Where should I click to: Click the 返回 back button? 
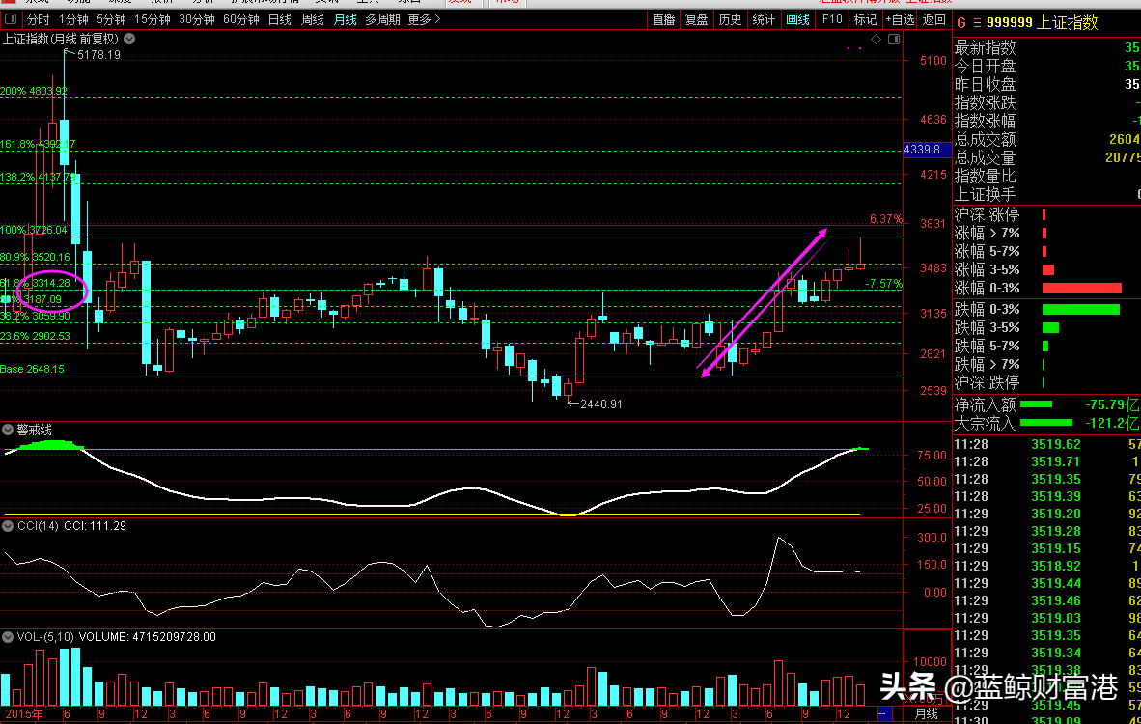933,19
